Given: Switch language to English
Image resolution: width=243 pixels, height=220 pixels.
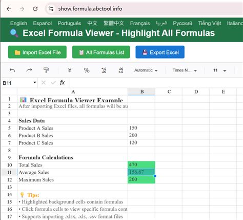Looking at the screenshot, I should point(18,23).
